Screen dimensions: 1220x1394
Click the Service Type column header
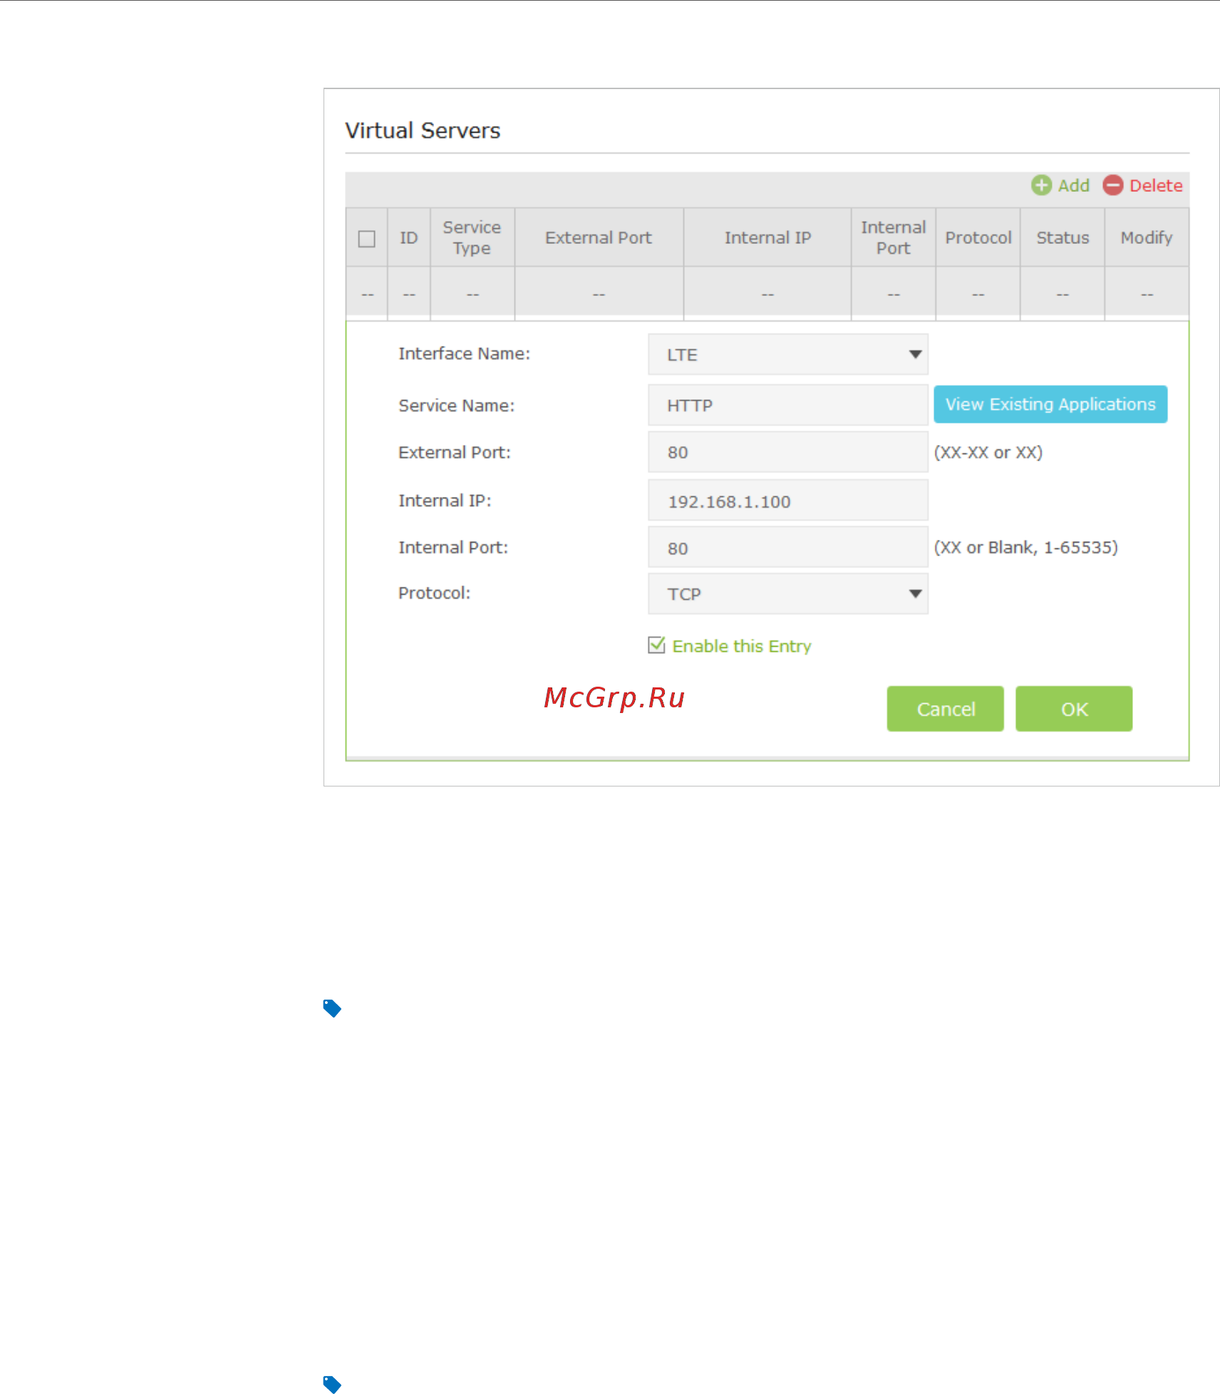pos(472,237)
